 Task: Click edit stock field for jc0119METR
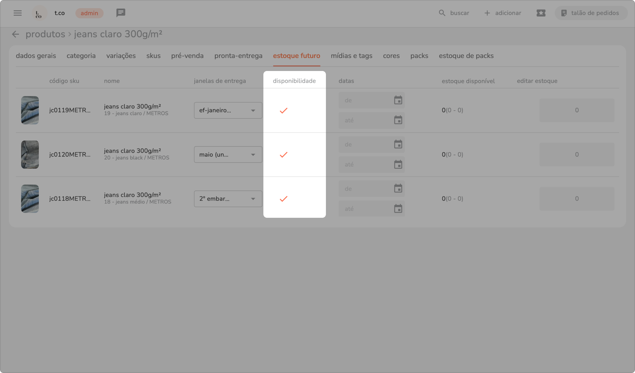pyautogui.click(x=576, y=110)
